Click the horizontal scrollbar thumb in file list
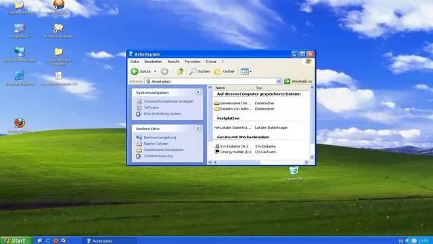Image resolution: width=433 pixels, height=244 pixels. pyautogui.click(x=239, y=162)
